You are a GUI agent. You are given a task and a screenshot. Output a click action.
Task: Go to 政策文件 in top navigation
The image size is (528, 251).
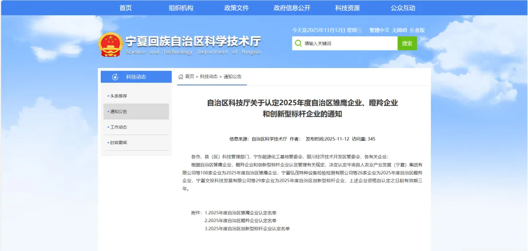point(237,8)
